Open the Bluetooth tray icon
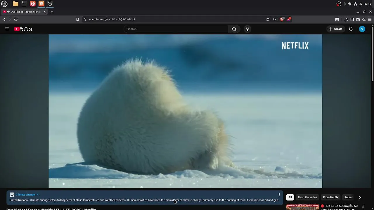 pos(345,4)
